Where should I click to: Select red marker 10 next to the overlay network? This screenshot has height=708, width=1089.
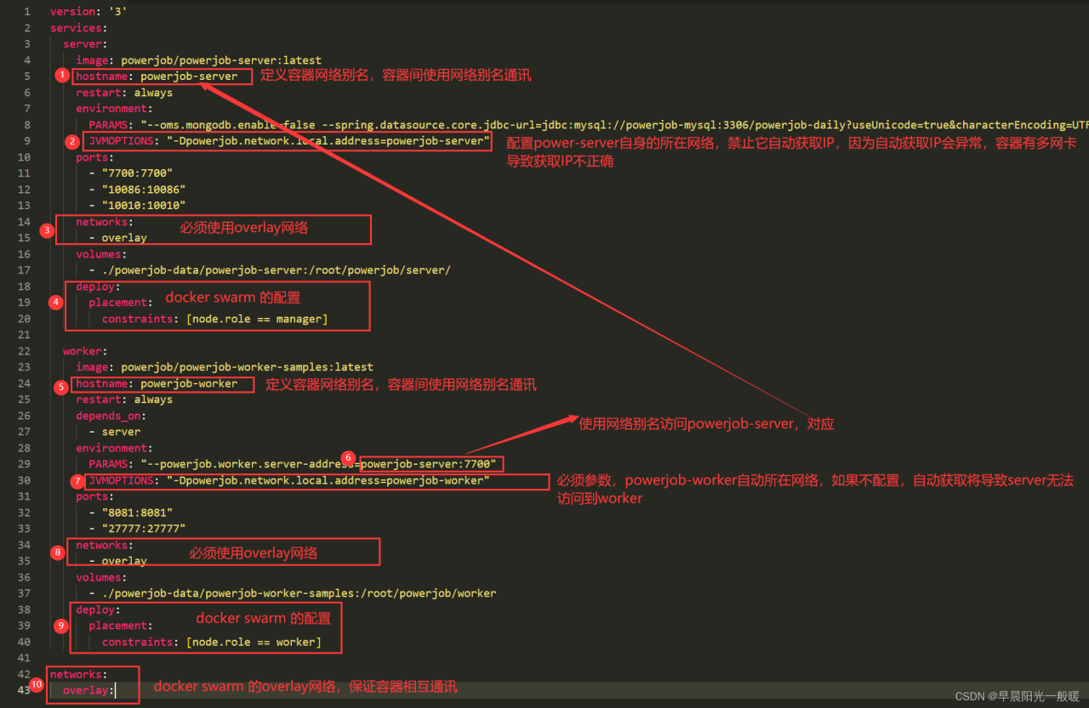tap(36, 684)
